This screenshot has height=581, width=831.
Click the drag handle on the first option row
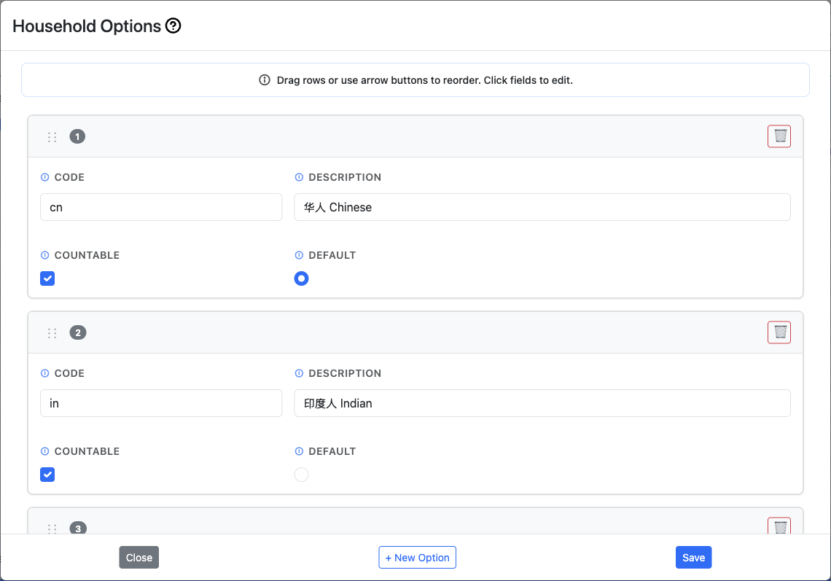[x=52, y=136]
